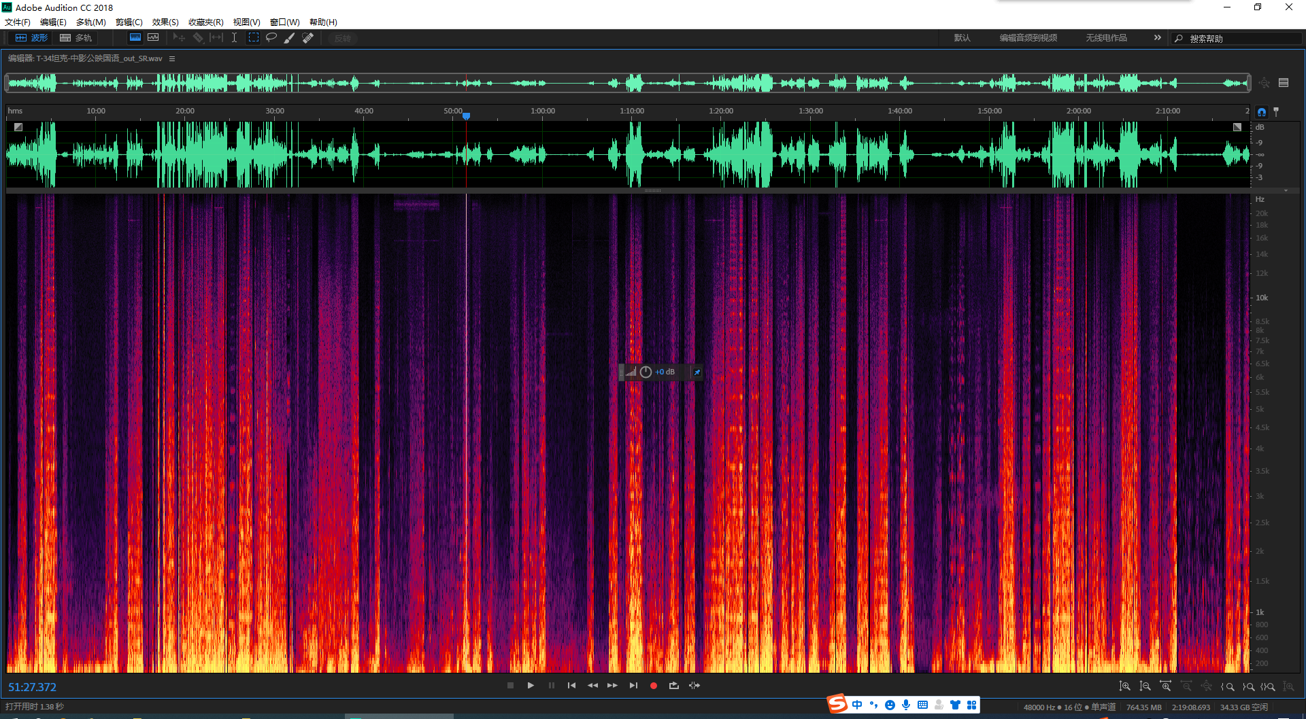The height and width of the screenshot is (719, 1306).
Task: Select the 无线电作品 workspace
Action: click(1106, 38)
